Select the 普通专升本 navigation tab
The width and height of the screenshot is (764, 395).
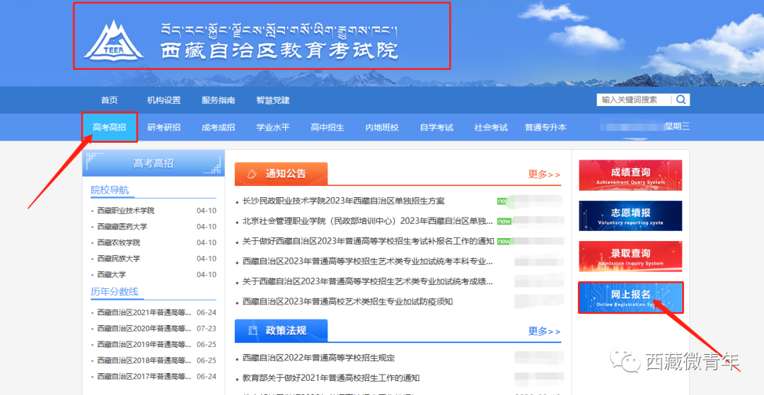(x=545, y=127)
